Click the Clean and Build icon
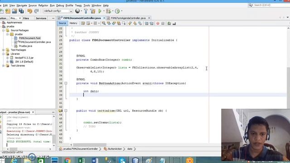 (x=93, y=11)
